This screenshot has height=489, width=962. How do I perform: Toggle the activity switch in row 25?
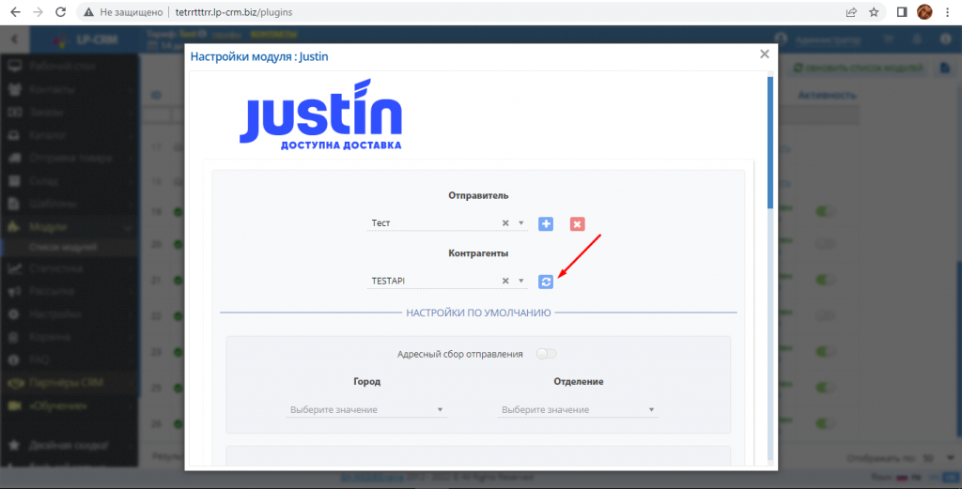pyautogui.click(x=825, y=388)
